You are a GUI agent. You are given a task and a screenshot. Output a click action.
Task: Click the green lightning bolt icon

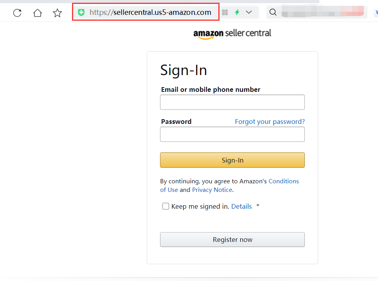coord(237,13)
